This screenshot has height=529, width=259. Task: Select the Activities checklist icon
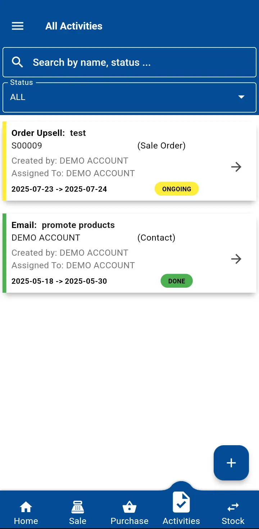[x=181, y=502]
